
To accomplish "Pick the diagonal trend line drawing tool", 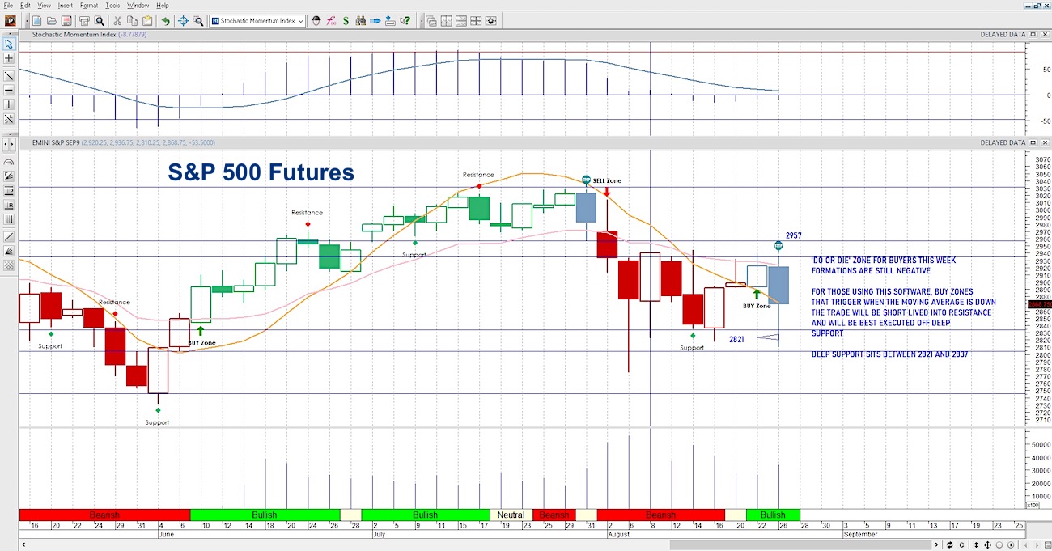I will [x=9, y=76].
